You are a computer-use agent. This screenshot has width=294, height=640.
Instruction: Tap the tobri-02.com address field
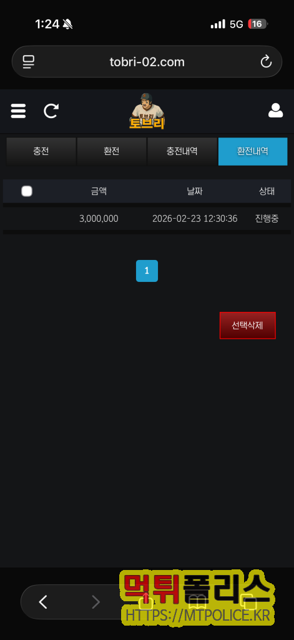[147, 62]
